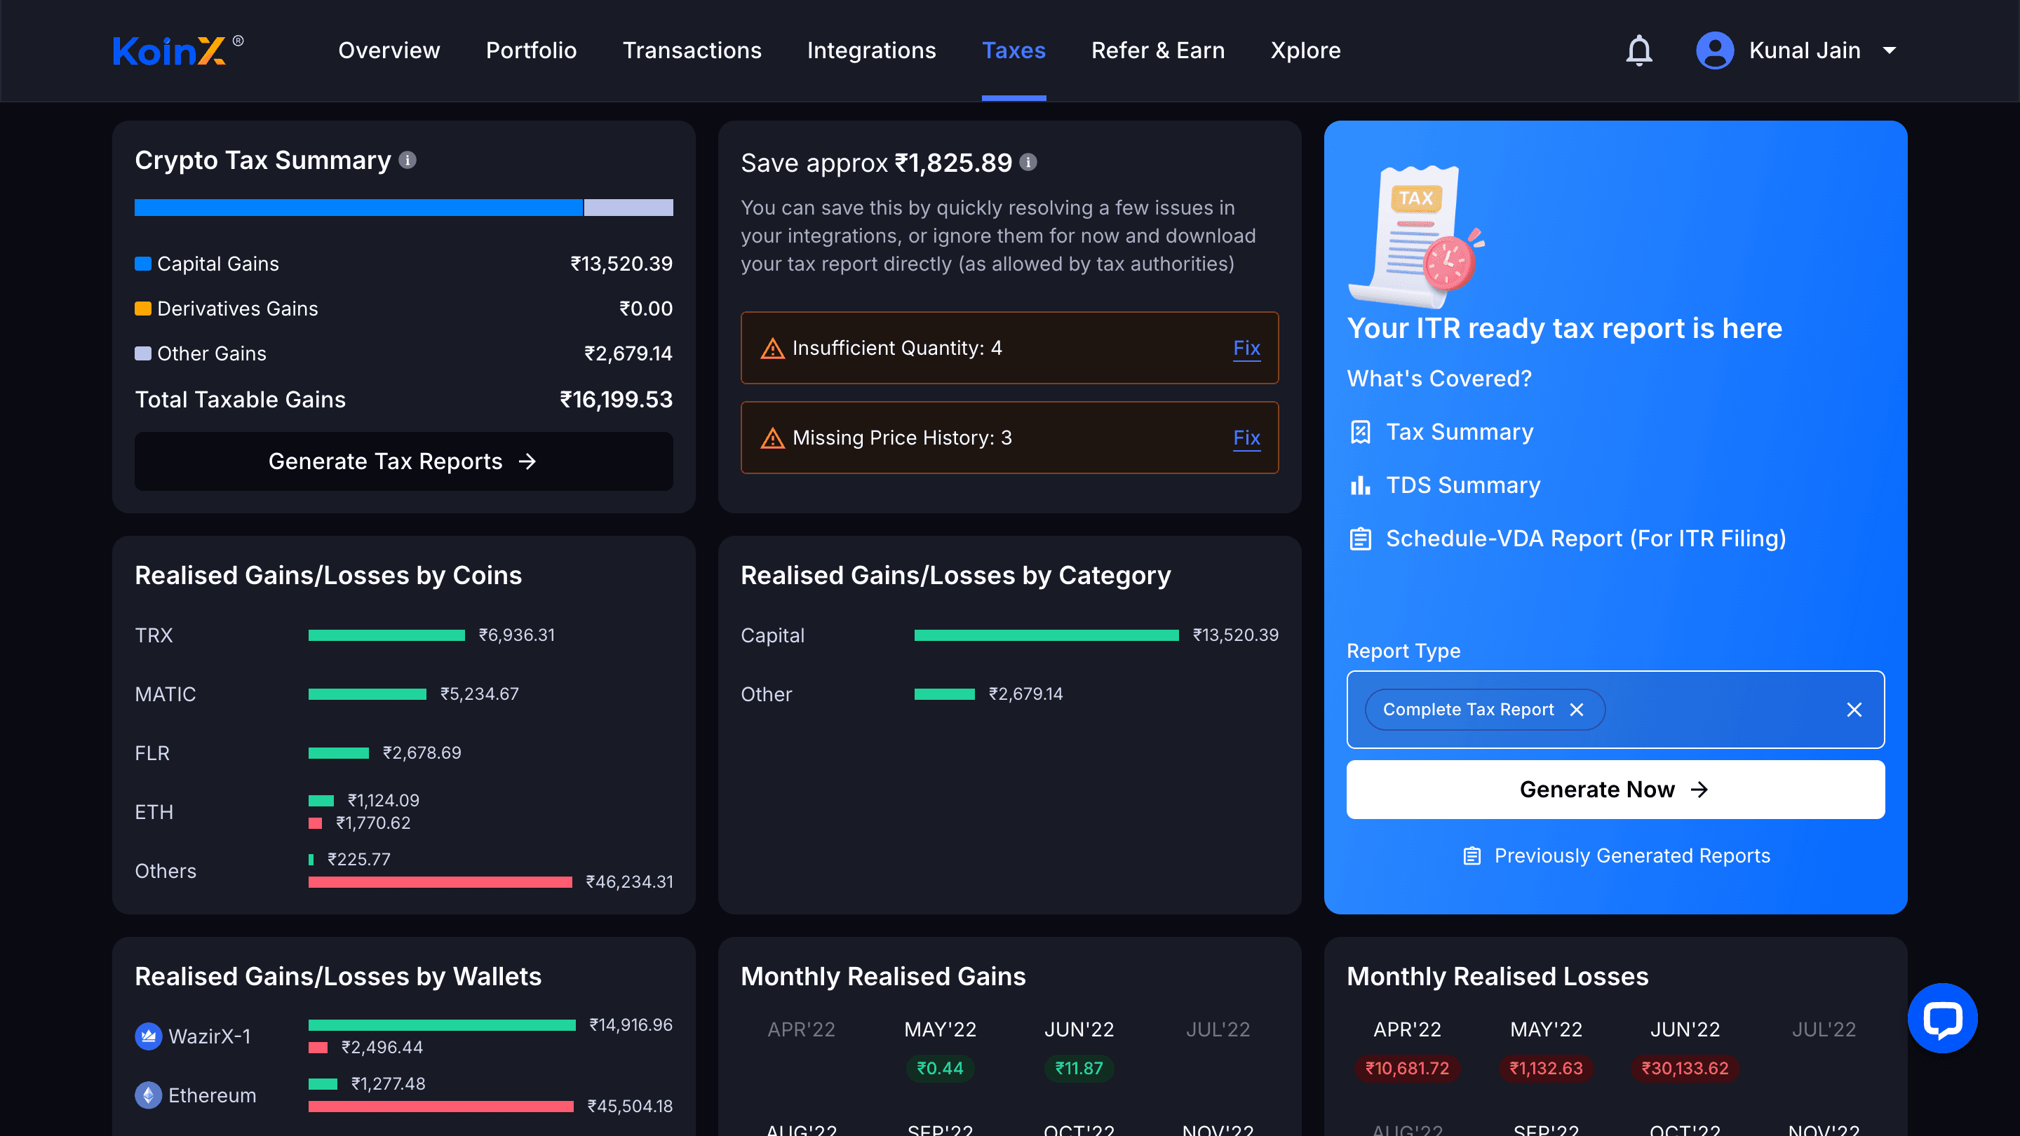Click the FLR coin row label
The width and height of the screenshot is (2020, 1136).
pyautogui.click(x=152, y=752)
